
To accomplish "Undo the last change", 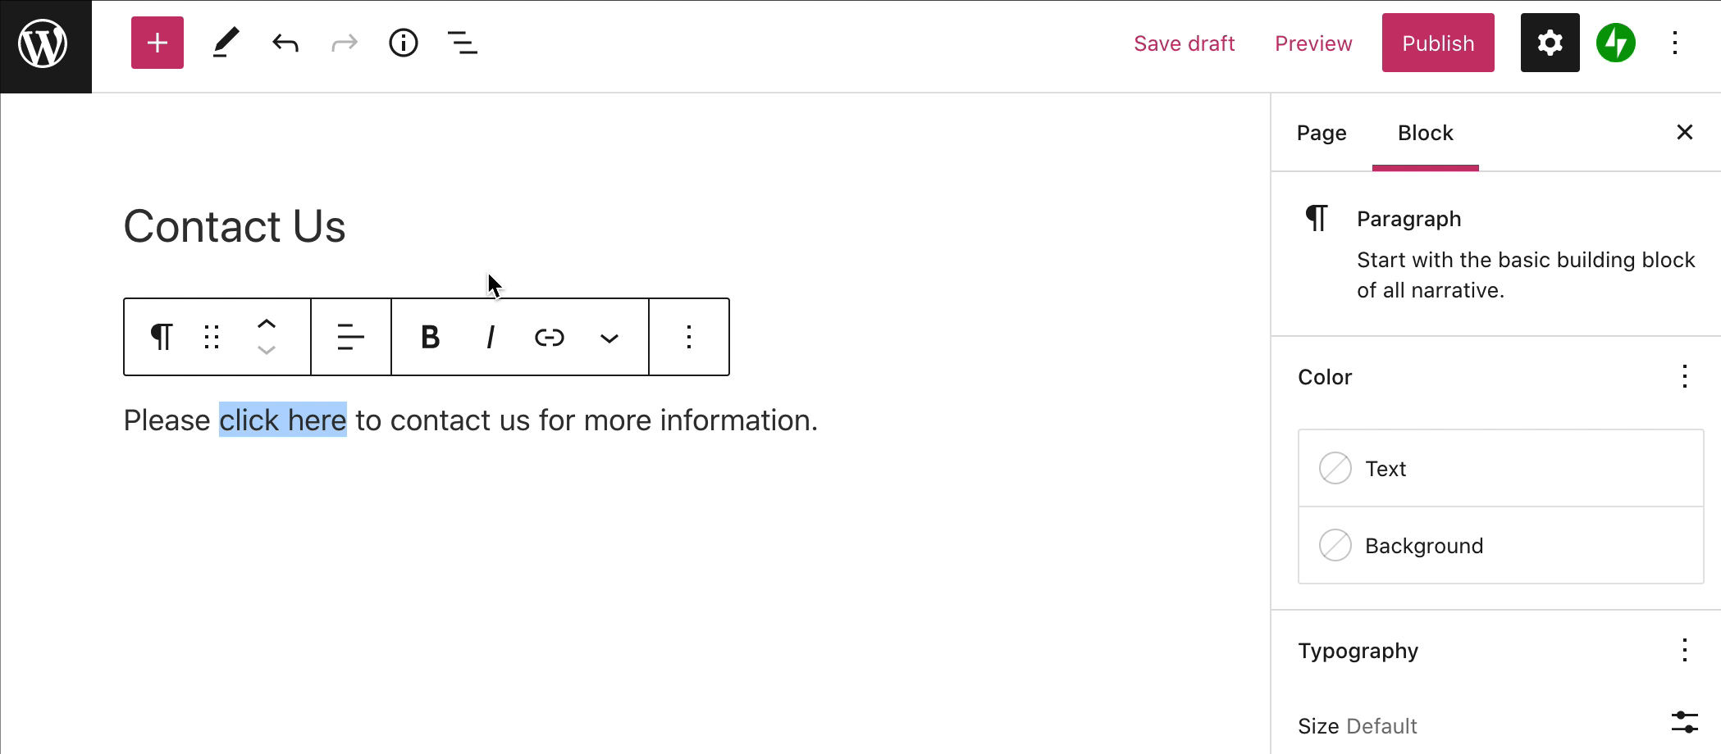I will [285, 43].
